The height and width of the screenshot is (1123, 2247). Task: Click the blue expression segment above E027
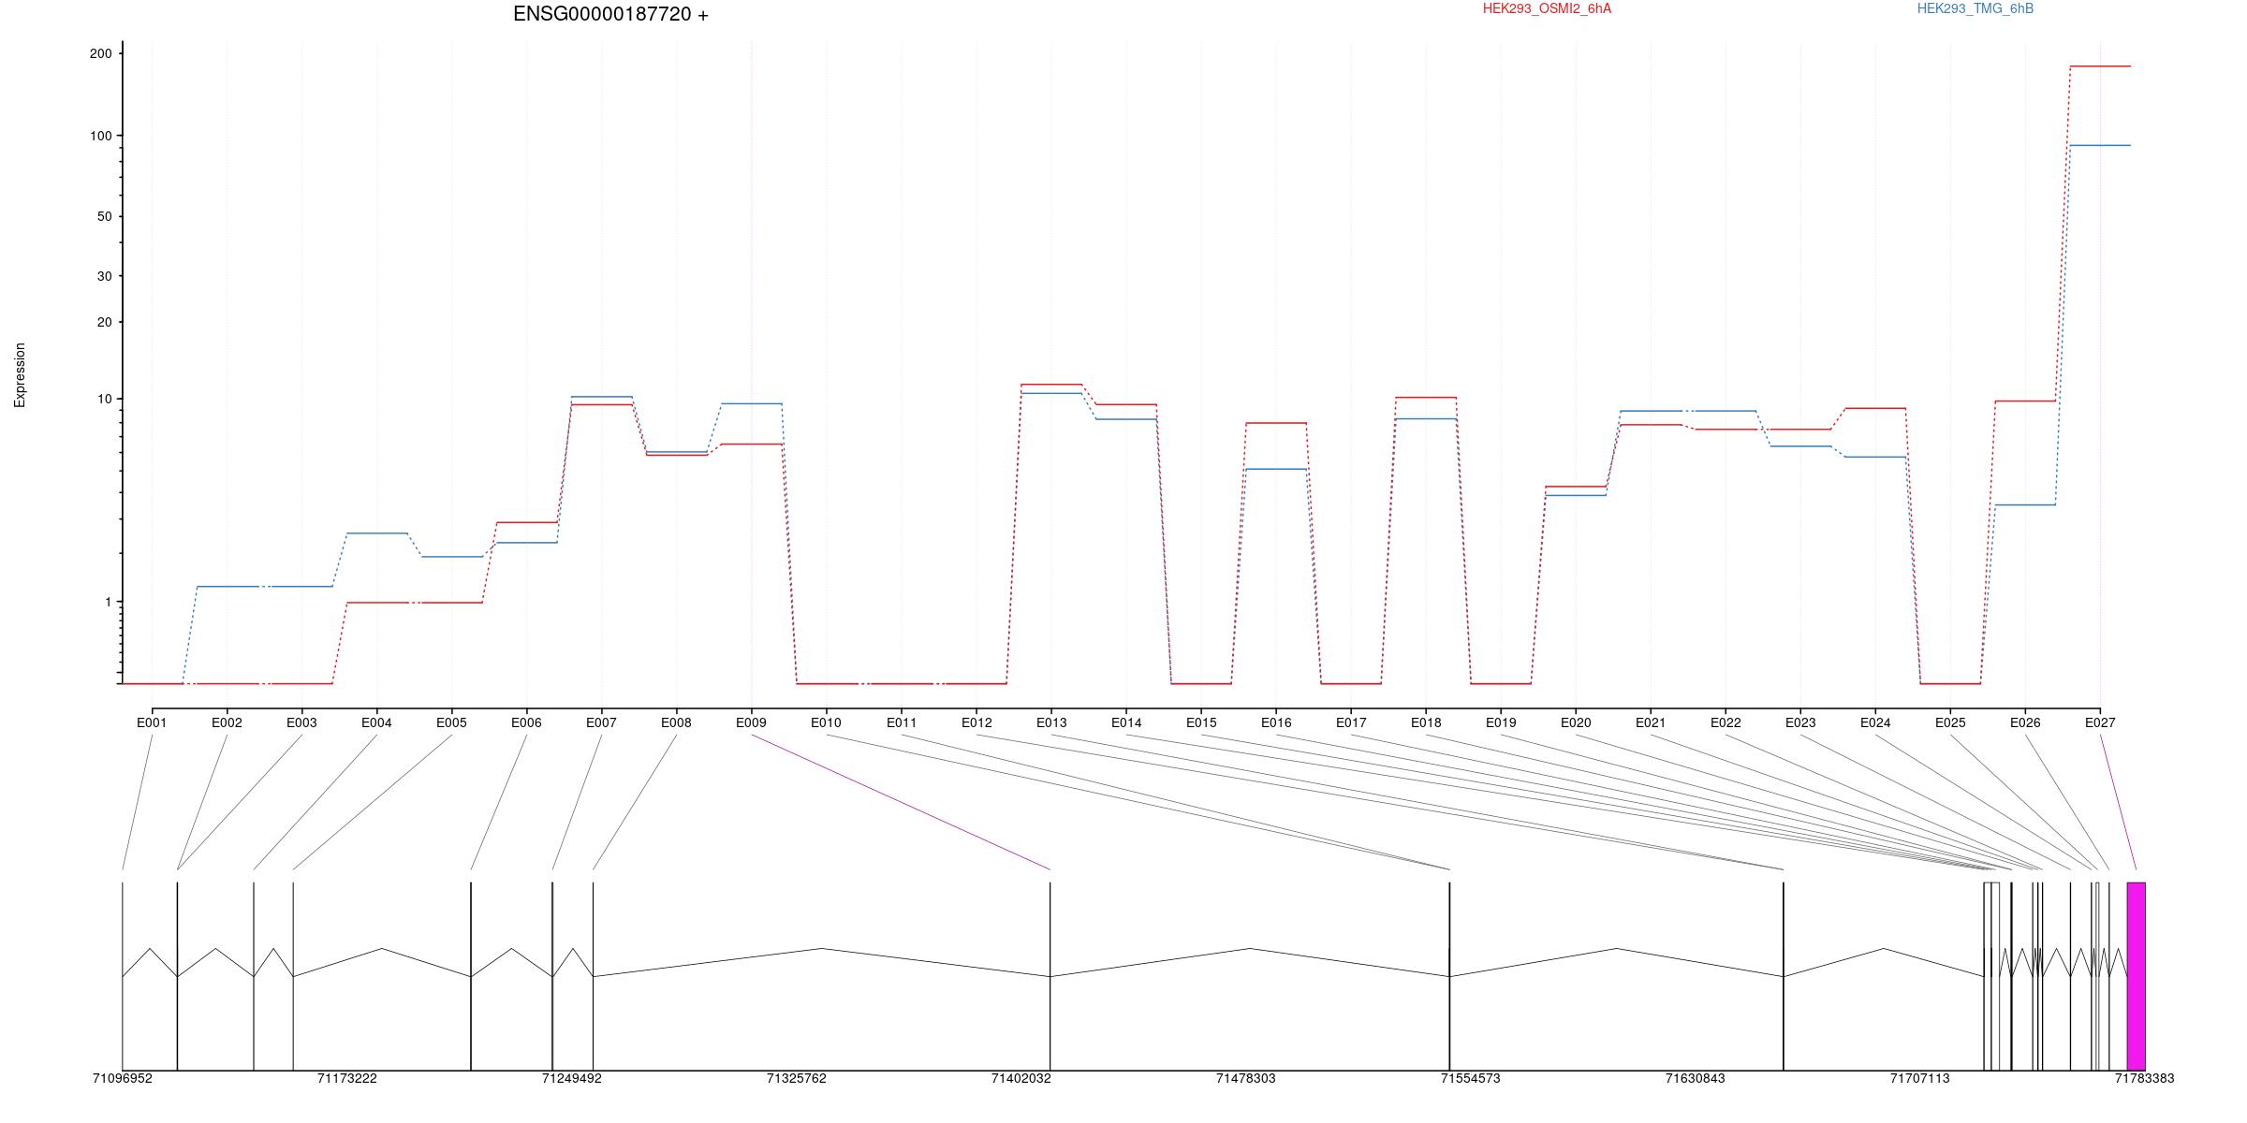(2100, 145)
